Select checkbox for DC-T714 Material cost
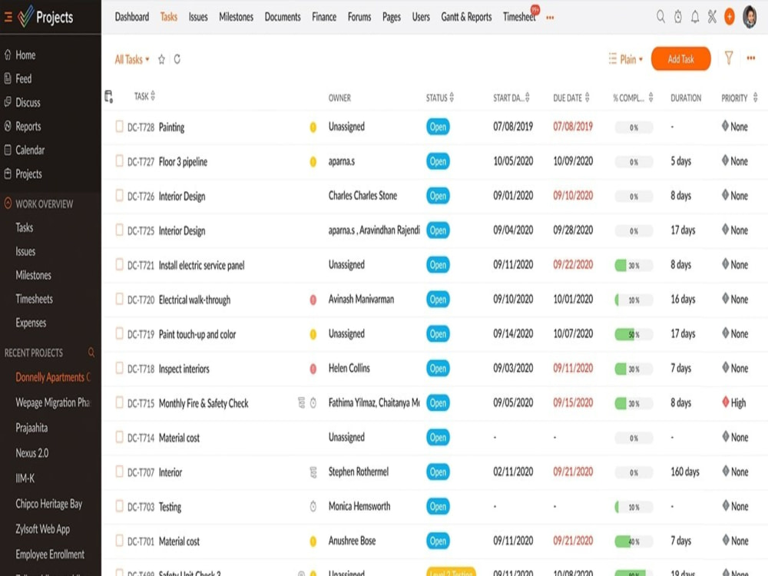 point(120,437)
